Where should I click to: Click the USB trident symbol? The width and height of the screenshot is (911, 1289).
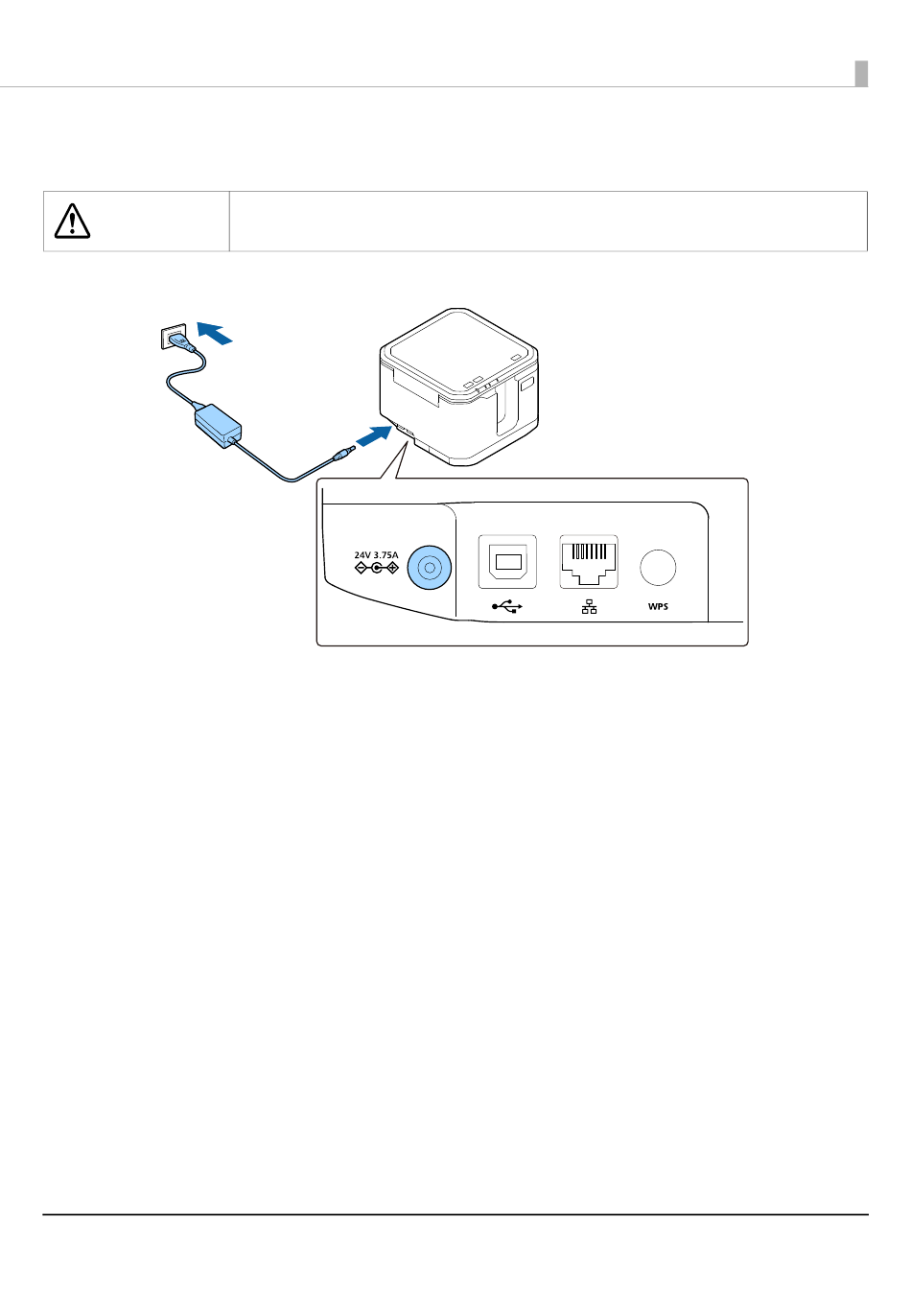point(507,607)
